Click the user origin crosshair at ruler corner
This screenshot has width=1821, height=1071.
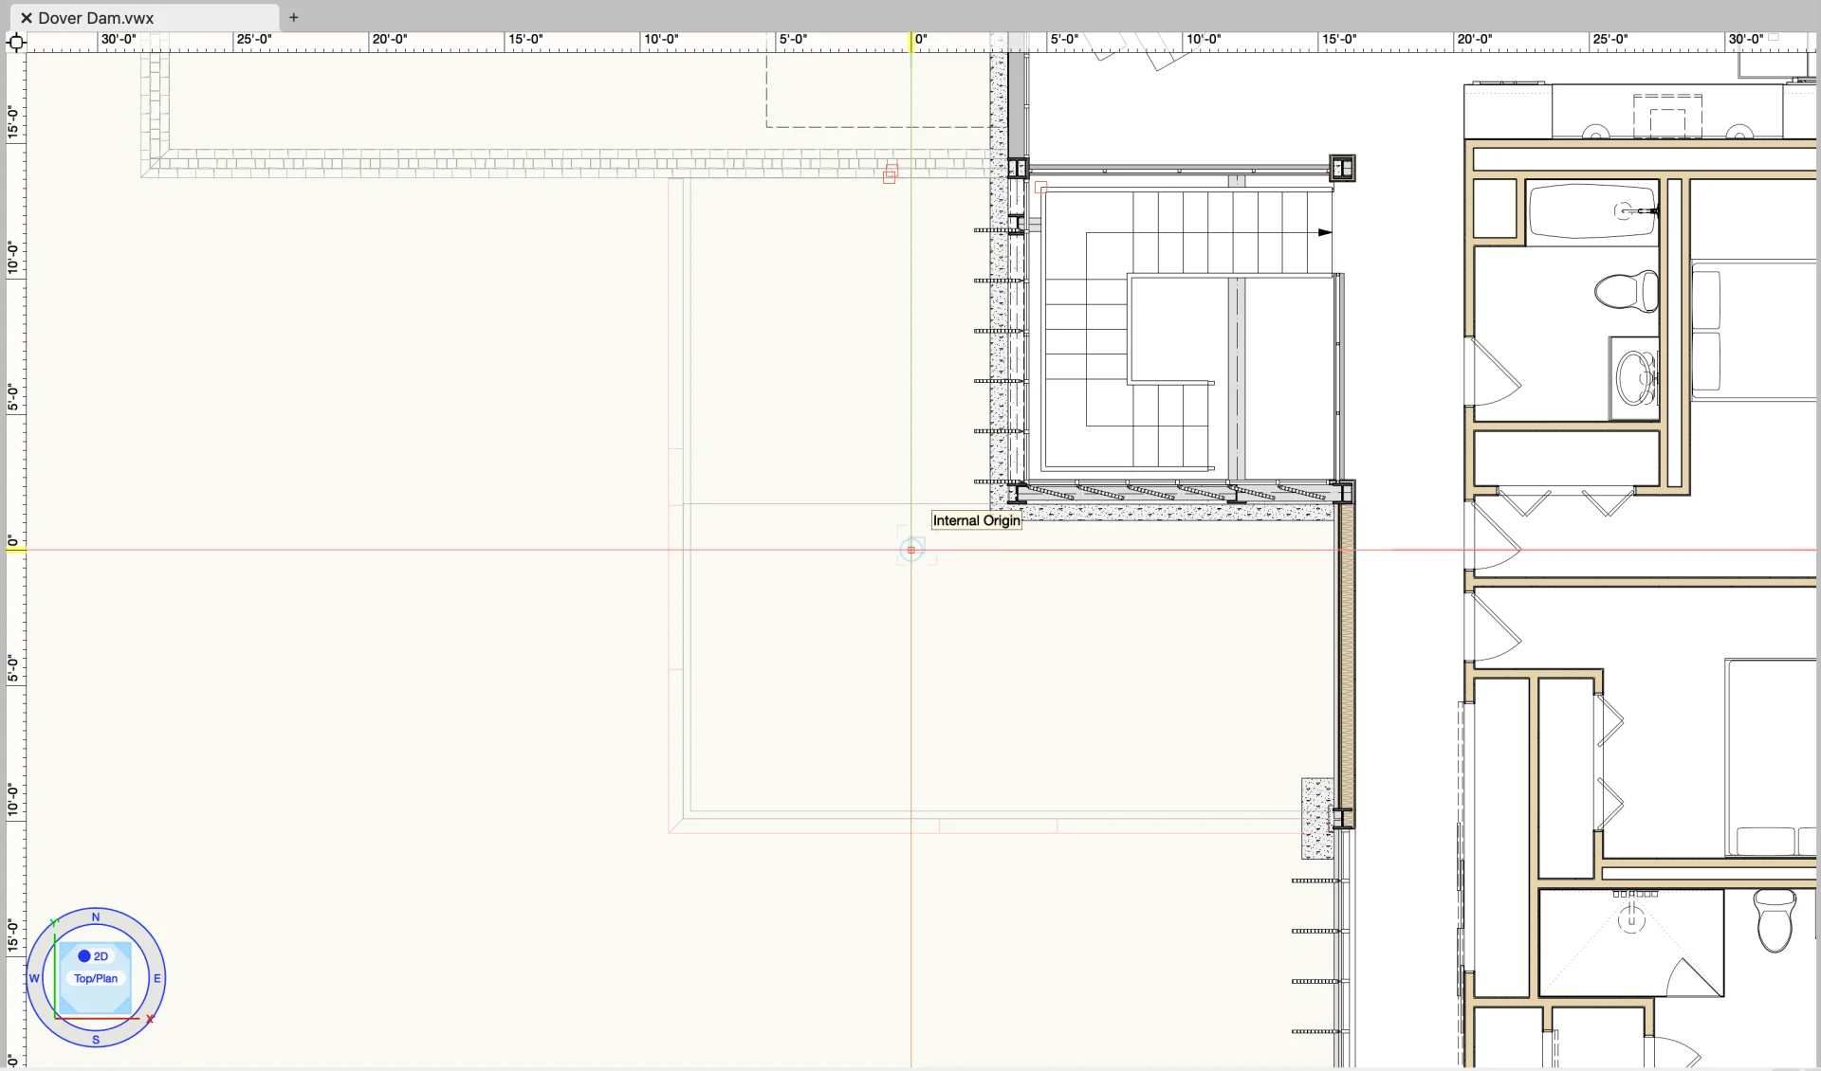coord(16,42)
